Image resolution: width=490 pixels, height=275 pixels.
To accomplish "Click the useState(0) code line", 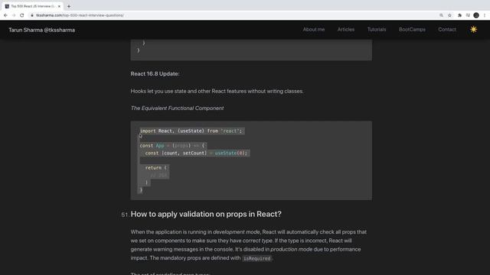I will tap(196, 153).
